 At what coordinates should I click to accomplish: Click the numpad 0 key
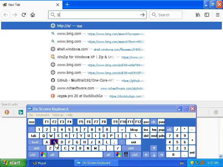coord(173,154)
